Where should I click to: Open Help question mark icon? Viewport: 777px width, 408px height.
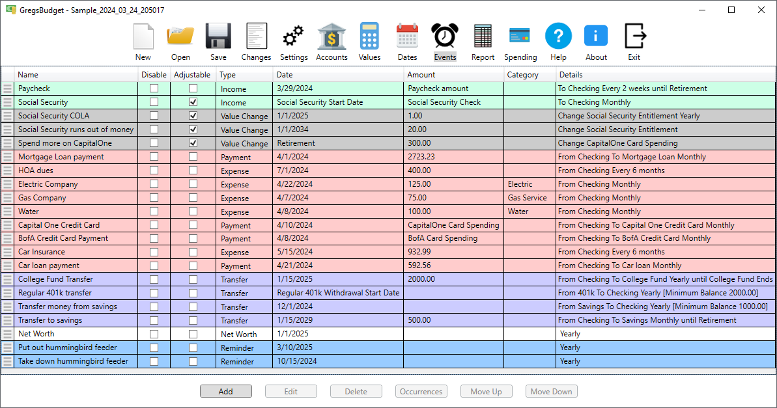point(558,36)
